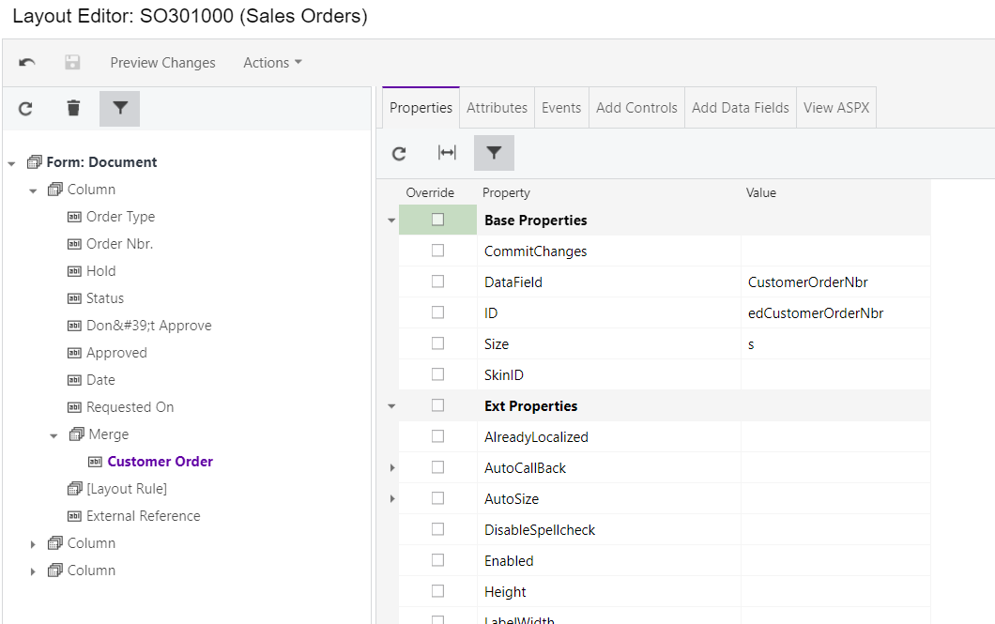The width and height of the screenshot is (995, 624).
Task: Enable override for the Size property
Action: click(437, 343)
